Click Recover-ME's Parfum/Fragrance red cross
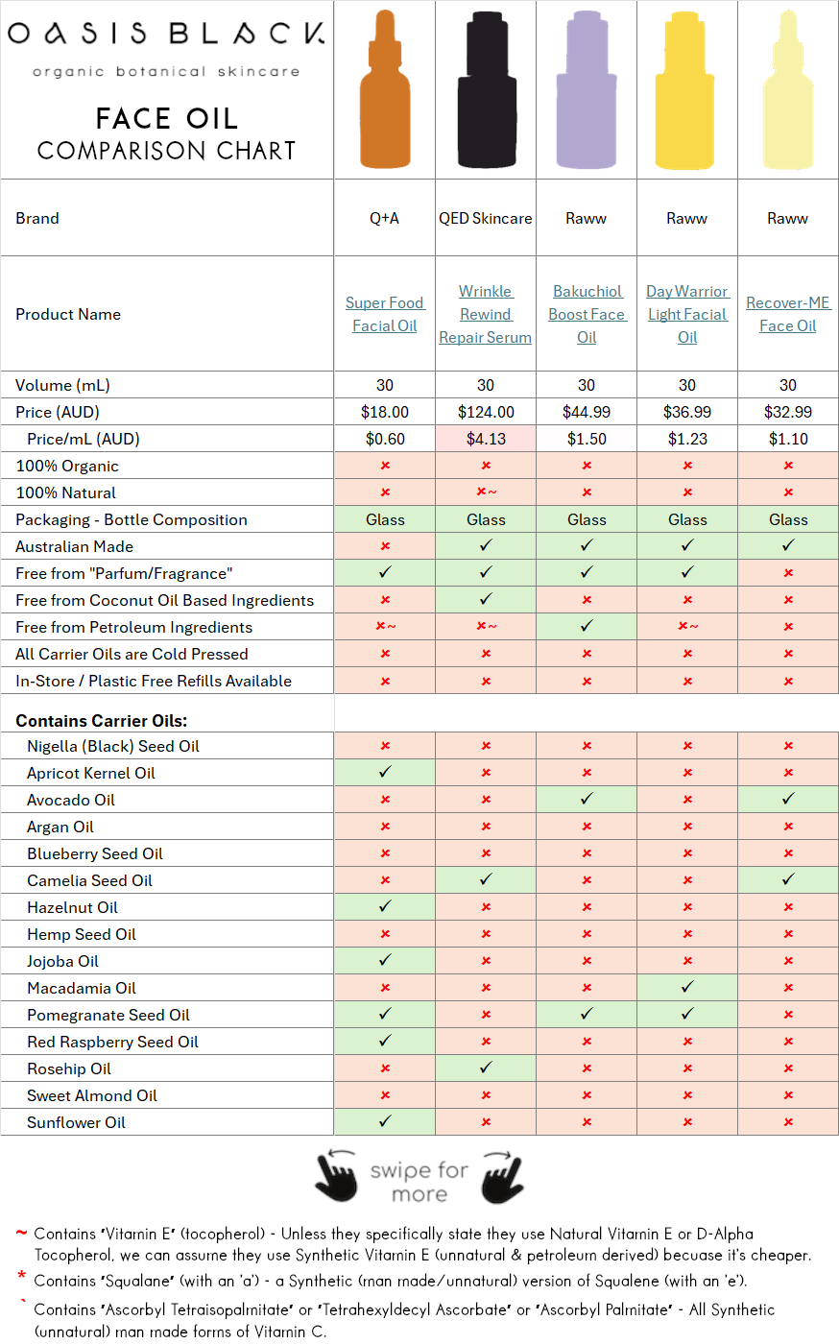This screenshot has height=1344, width=839. pos(788,573)
